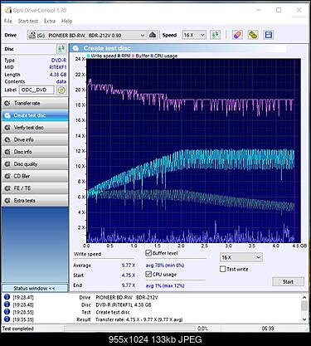The image size is (311, 346).
Task: Click the avg 1% (max 12%) text
Action: [165, 285]
